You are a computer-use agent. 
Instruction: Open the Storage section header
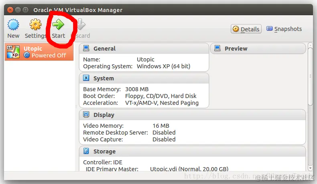(193, 151)
